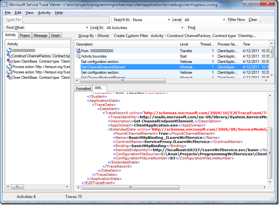Click the Open ClientBase activity icon
This screenshot has width=279, height=205.
pos(9,61)
